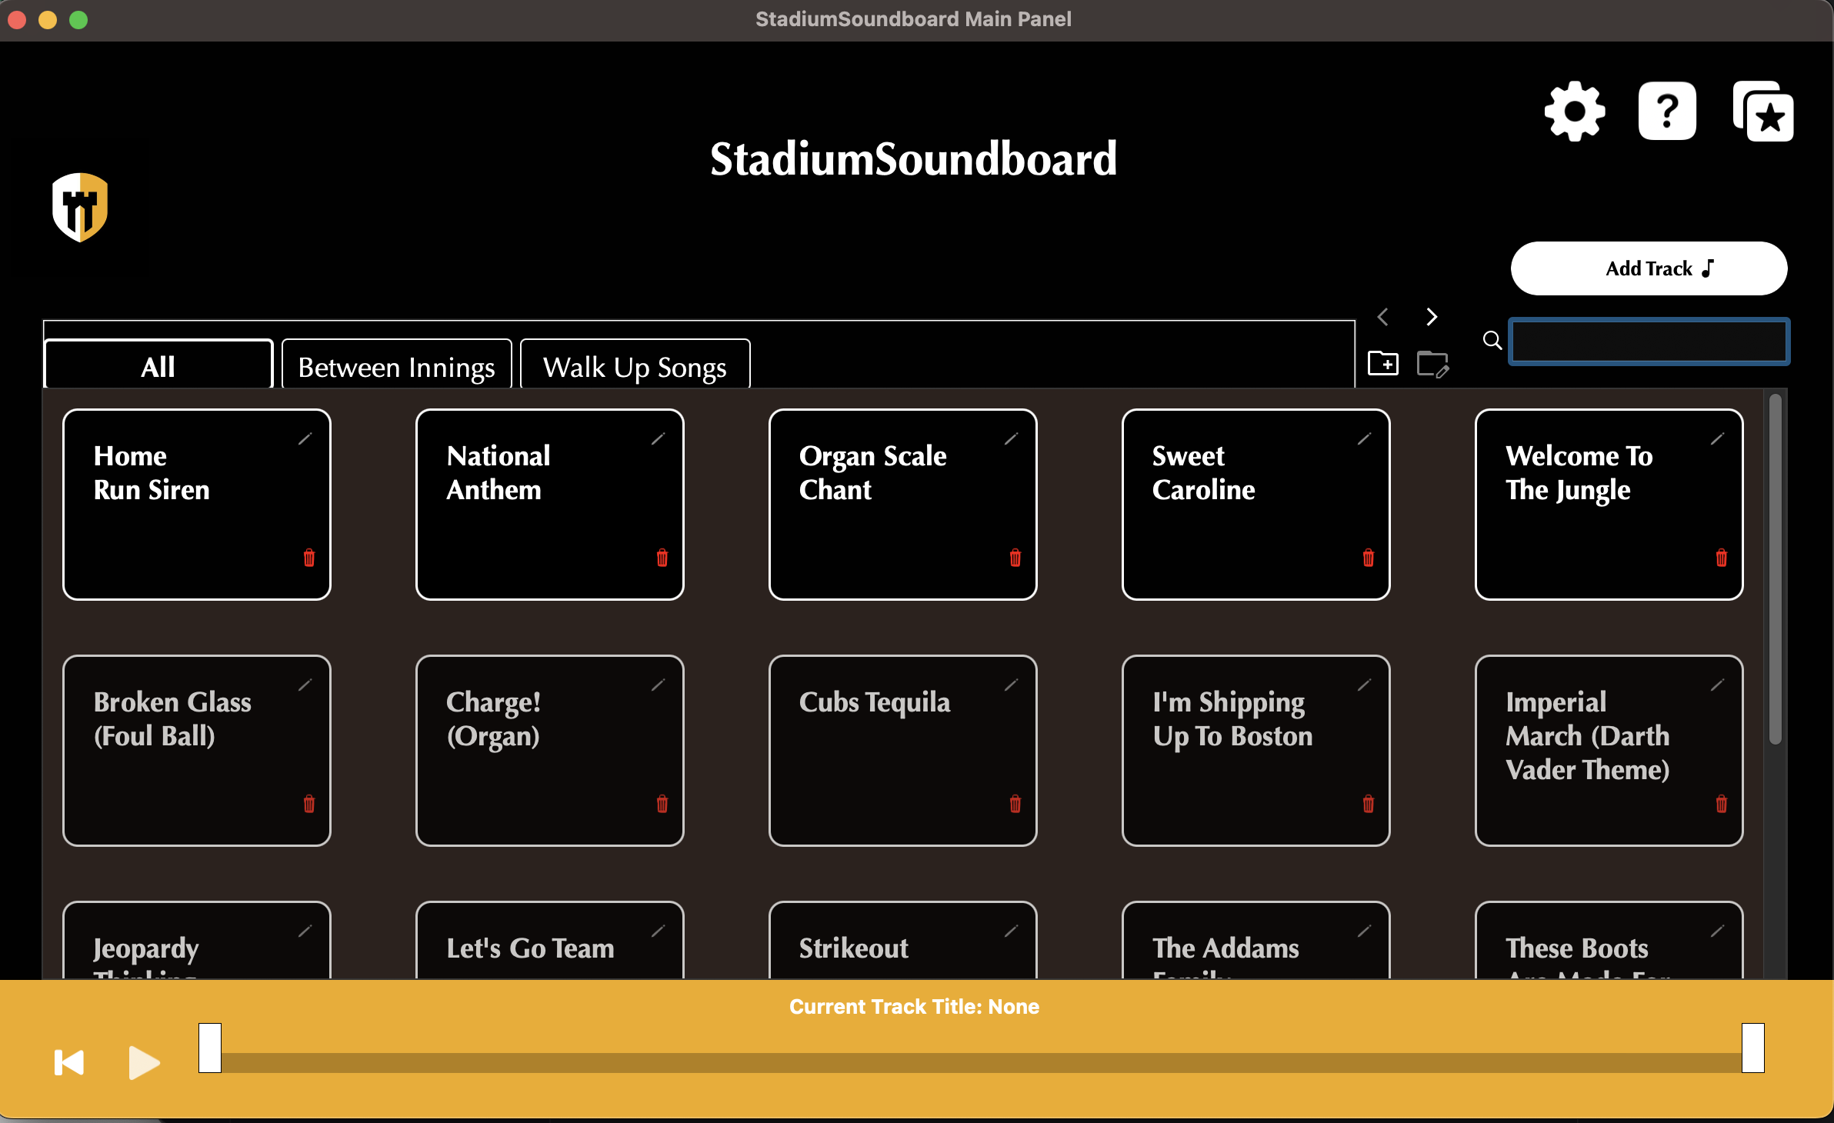Click trash icon on Cubs Tequila tile
The height and width of the screenshot is (1123, 1834).
point(1015,804)
